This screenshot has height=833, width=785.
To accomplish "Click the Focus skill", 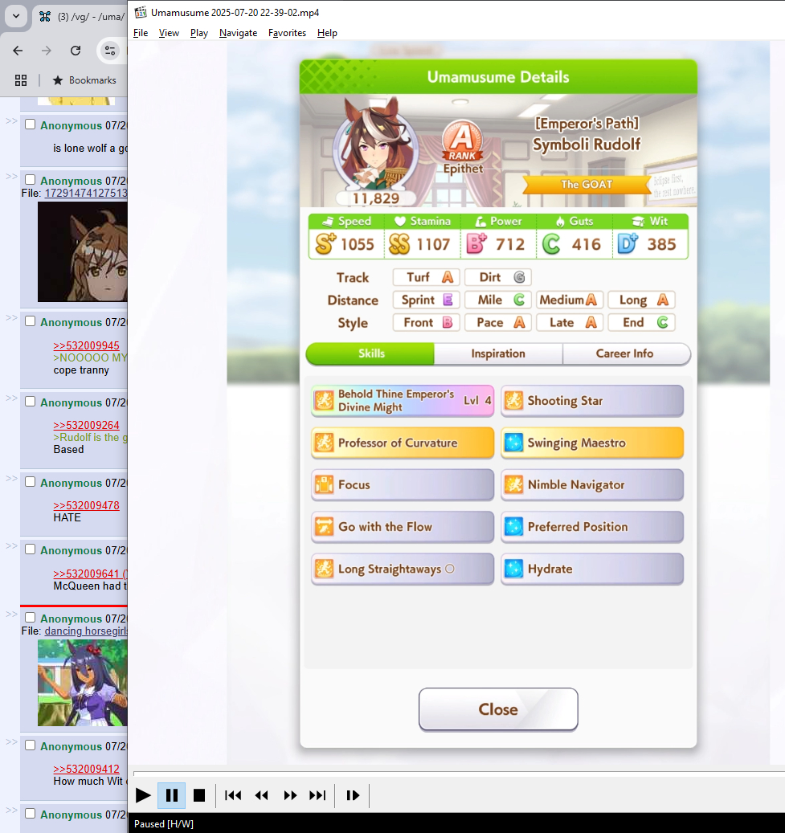I will (403, 484).
